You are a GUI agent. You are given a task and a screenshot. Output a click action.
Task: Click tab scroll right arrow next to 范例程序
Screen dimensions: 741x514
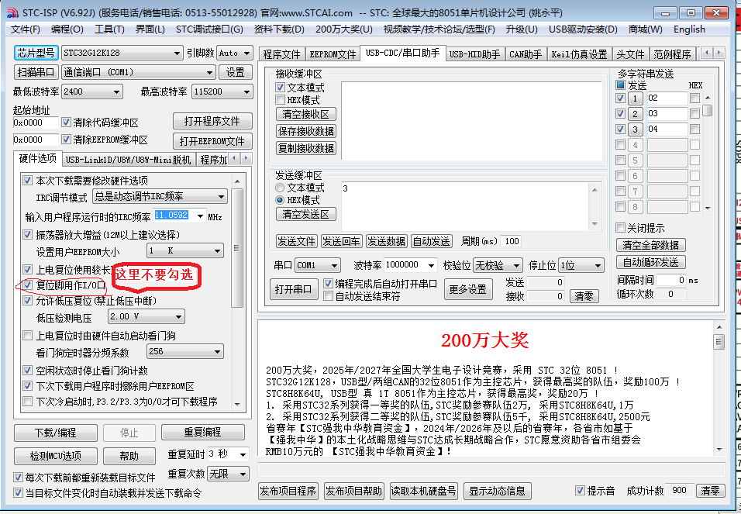tap(719, 53)
